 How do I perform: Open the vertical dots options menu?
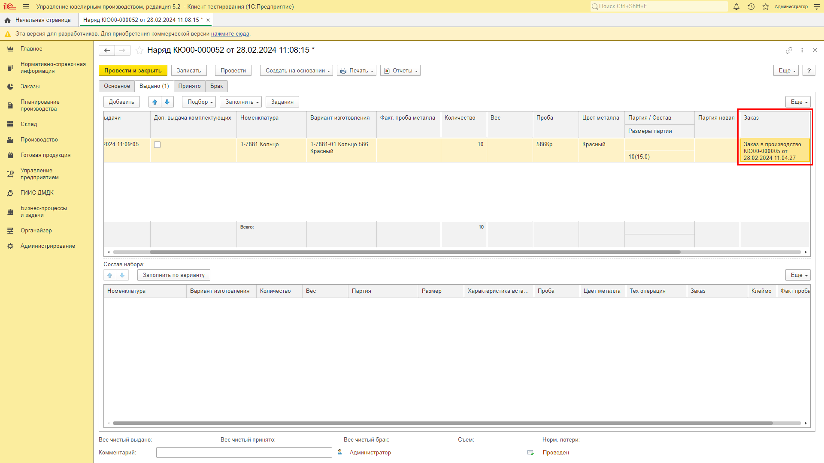pyautogui.click(x=802, y=50)
